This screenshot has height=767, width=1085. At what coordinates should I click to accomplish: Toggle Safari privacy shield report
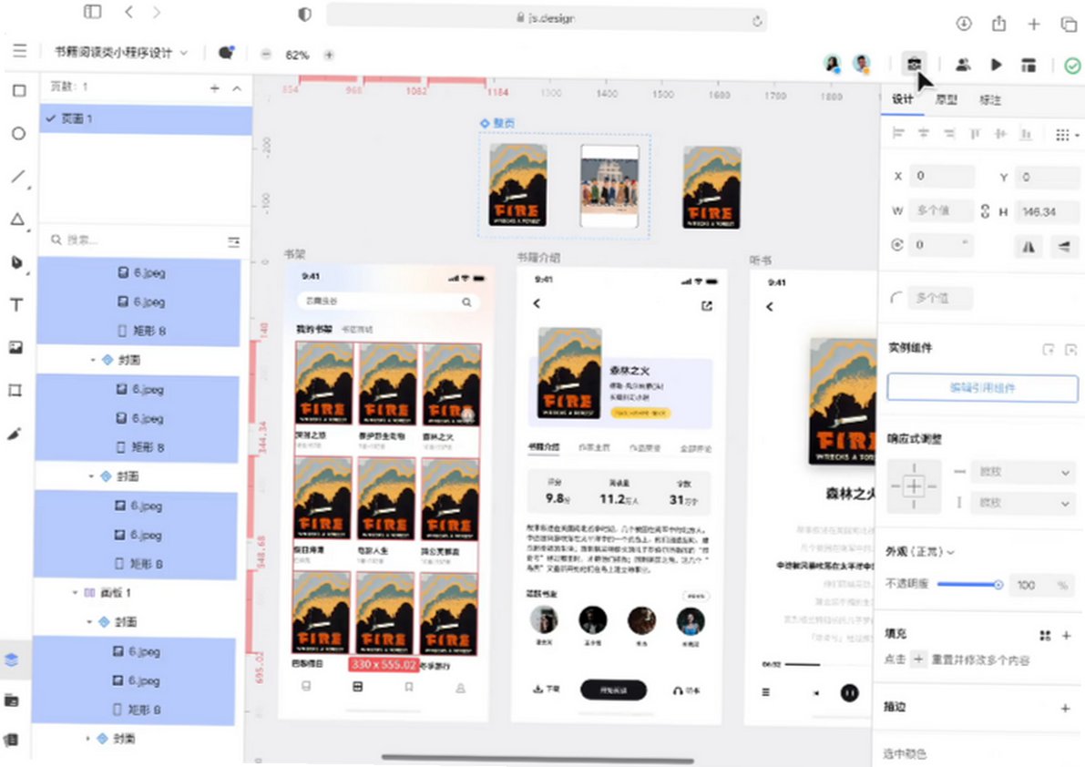pos(304,14)
